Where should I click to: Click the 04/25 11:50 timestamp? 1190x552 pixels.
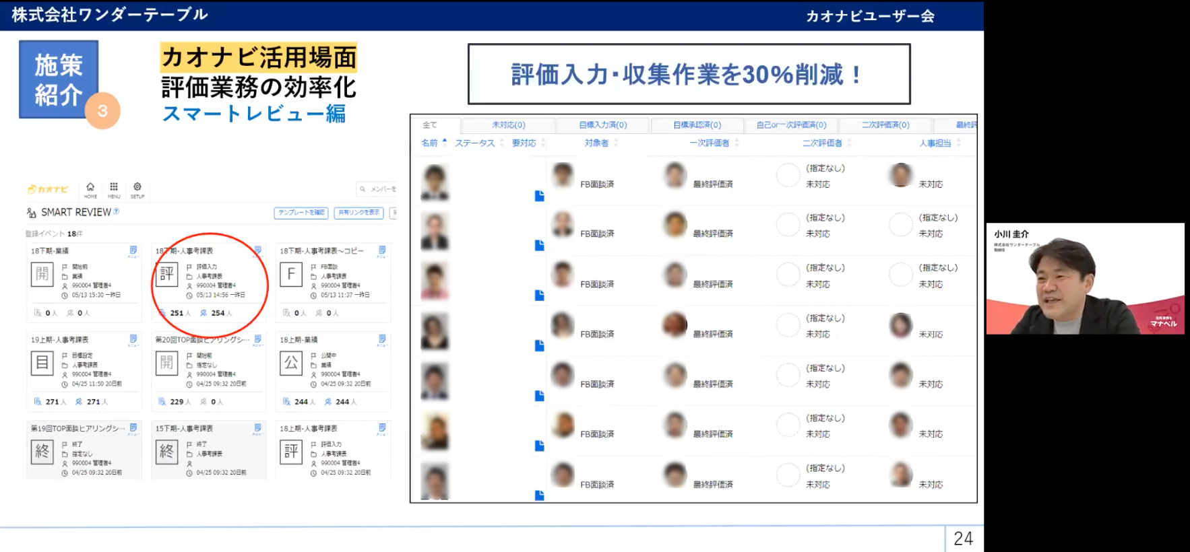[x=96, y=384]
